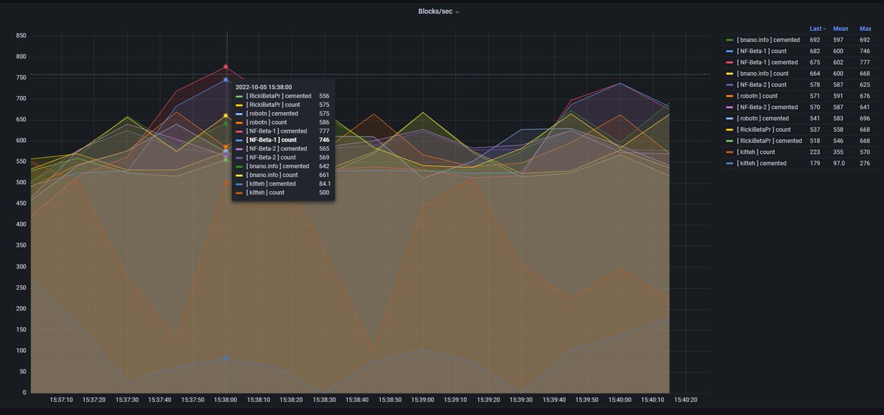This screenshot has height=415, width=884.
Task: Toggle the [ NF-Beta-1 ] cemented legend series
Action: (x=767, y=63)
